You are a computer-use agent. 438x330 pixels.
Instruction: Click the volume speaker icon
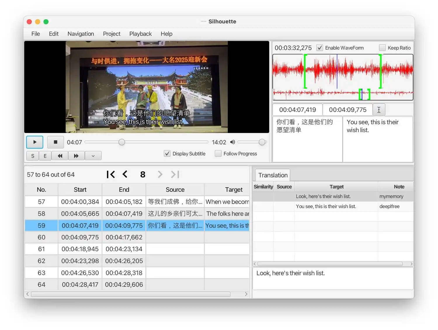click(232, 142)
